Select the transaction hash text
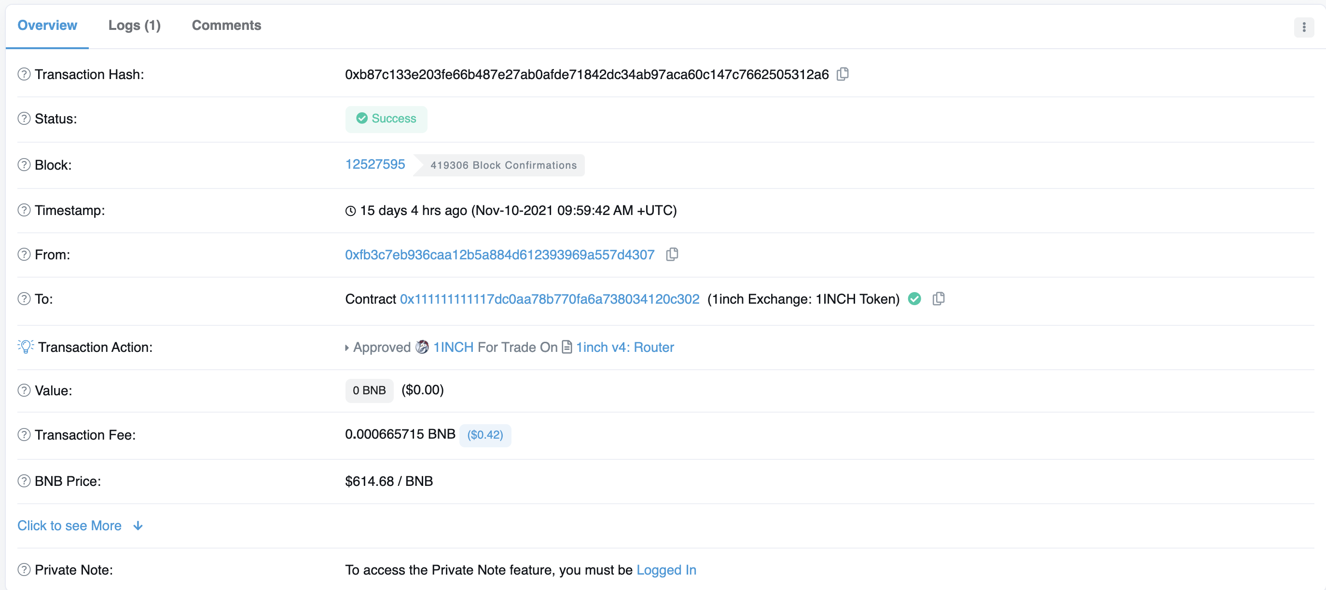Screen dimensions: 1326x590 [x=587, y=74]
